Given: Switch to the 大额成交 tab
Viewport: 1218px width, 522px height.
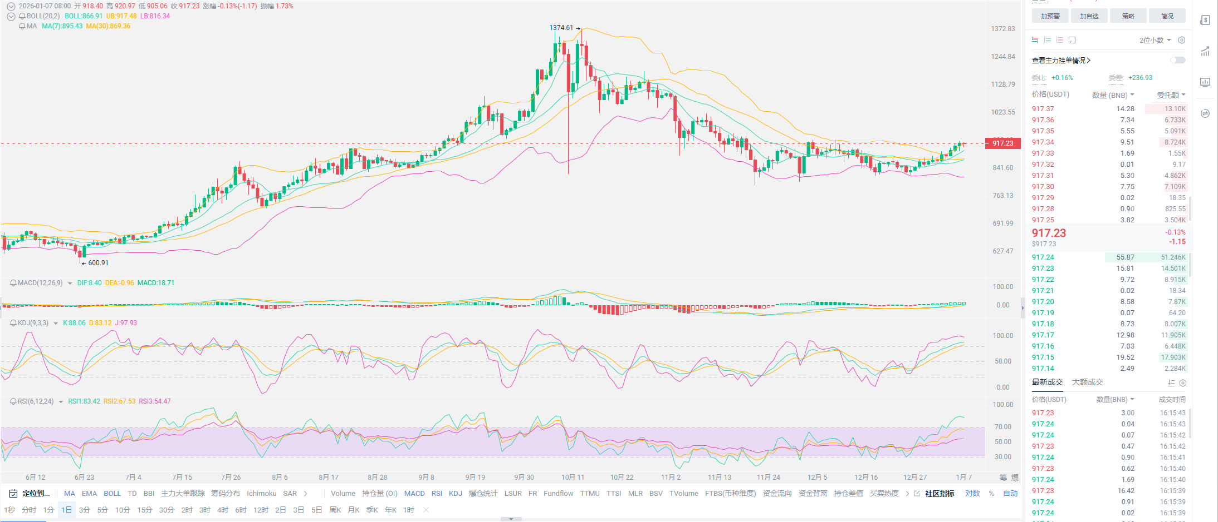Looking at the screenshot, I should [1087, 382].
